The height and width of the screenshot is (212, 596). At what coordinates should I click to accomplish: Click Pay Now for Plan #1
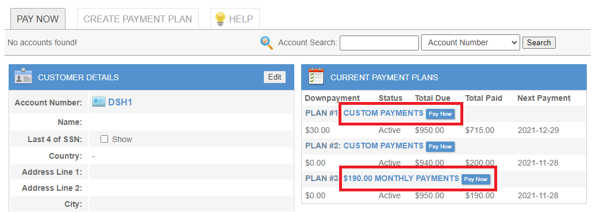pos(440,114)
